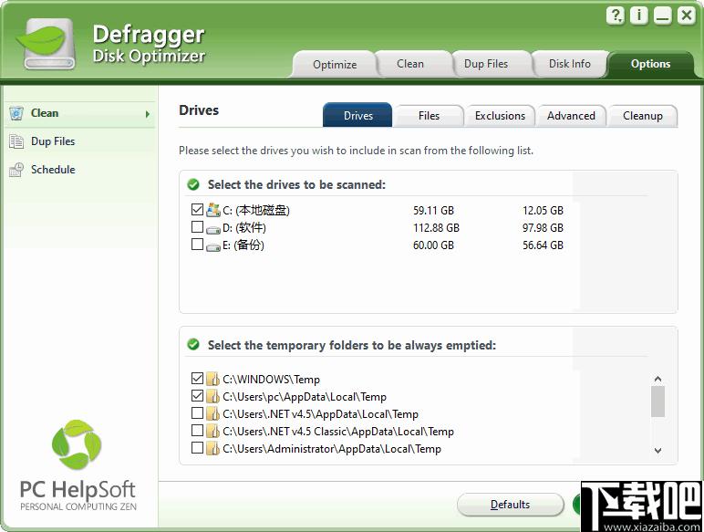704x532 pixels.
Task: Click the Dup Files sidebar document icon
Action: point(16,141)
